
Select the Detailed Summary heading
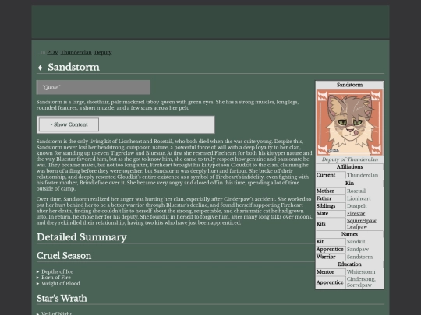pyautogui.click(x=82, y=237)
